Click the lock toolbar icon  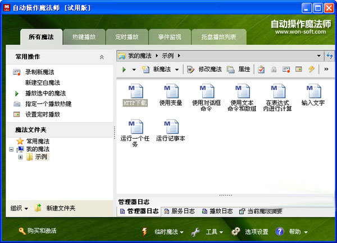point(274,70)
